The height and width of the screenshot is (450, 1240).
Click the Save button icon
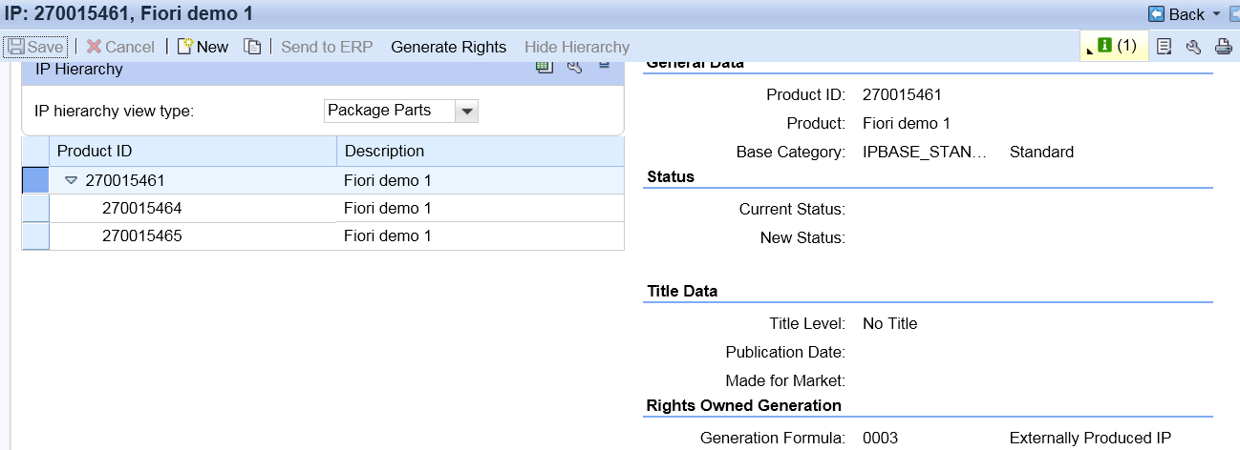point(16,47)
